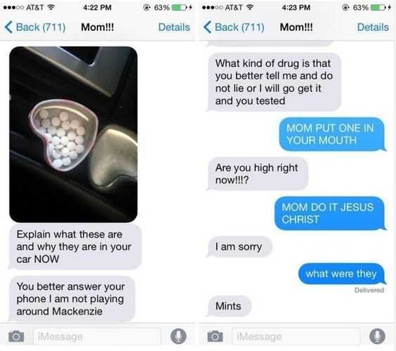Tap the 'Mom!!!' contact title on left
Image resolution: width=396 pixels, height=351 pixels.
98,27
